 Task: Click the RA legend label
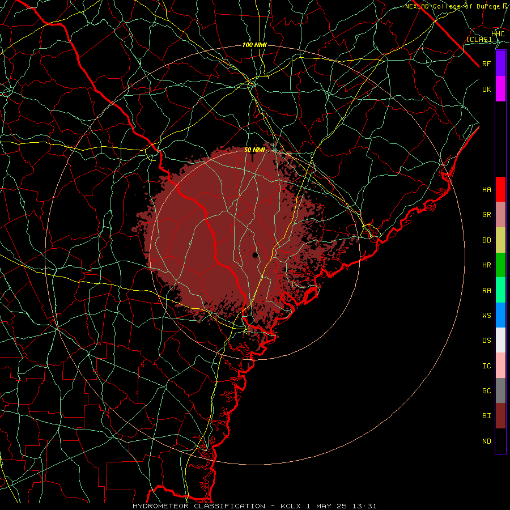[x=486, y=291]
